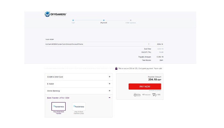
Task: Select the Order success step marker
Action: pos(131,20)
